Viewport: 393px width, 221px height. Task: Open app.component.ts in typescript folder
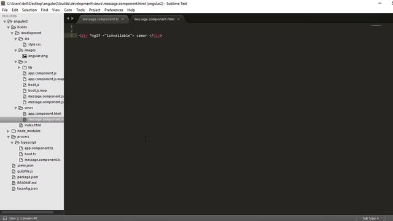tap(39, 148)
